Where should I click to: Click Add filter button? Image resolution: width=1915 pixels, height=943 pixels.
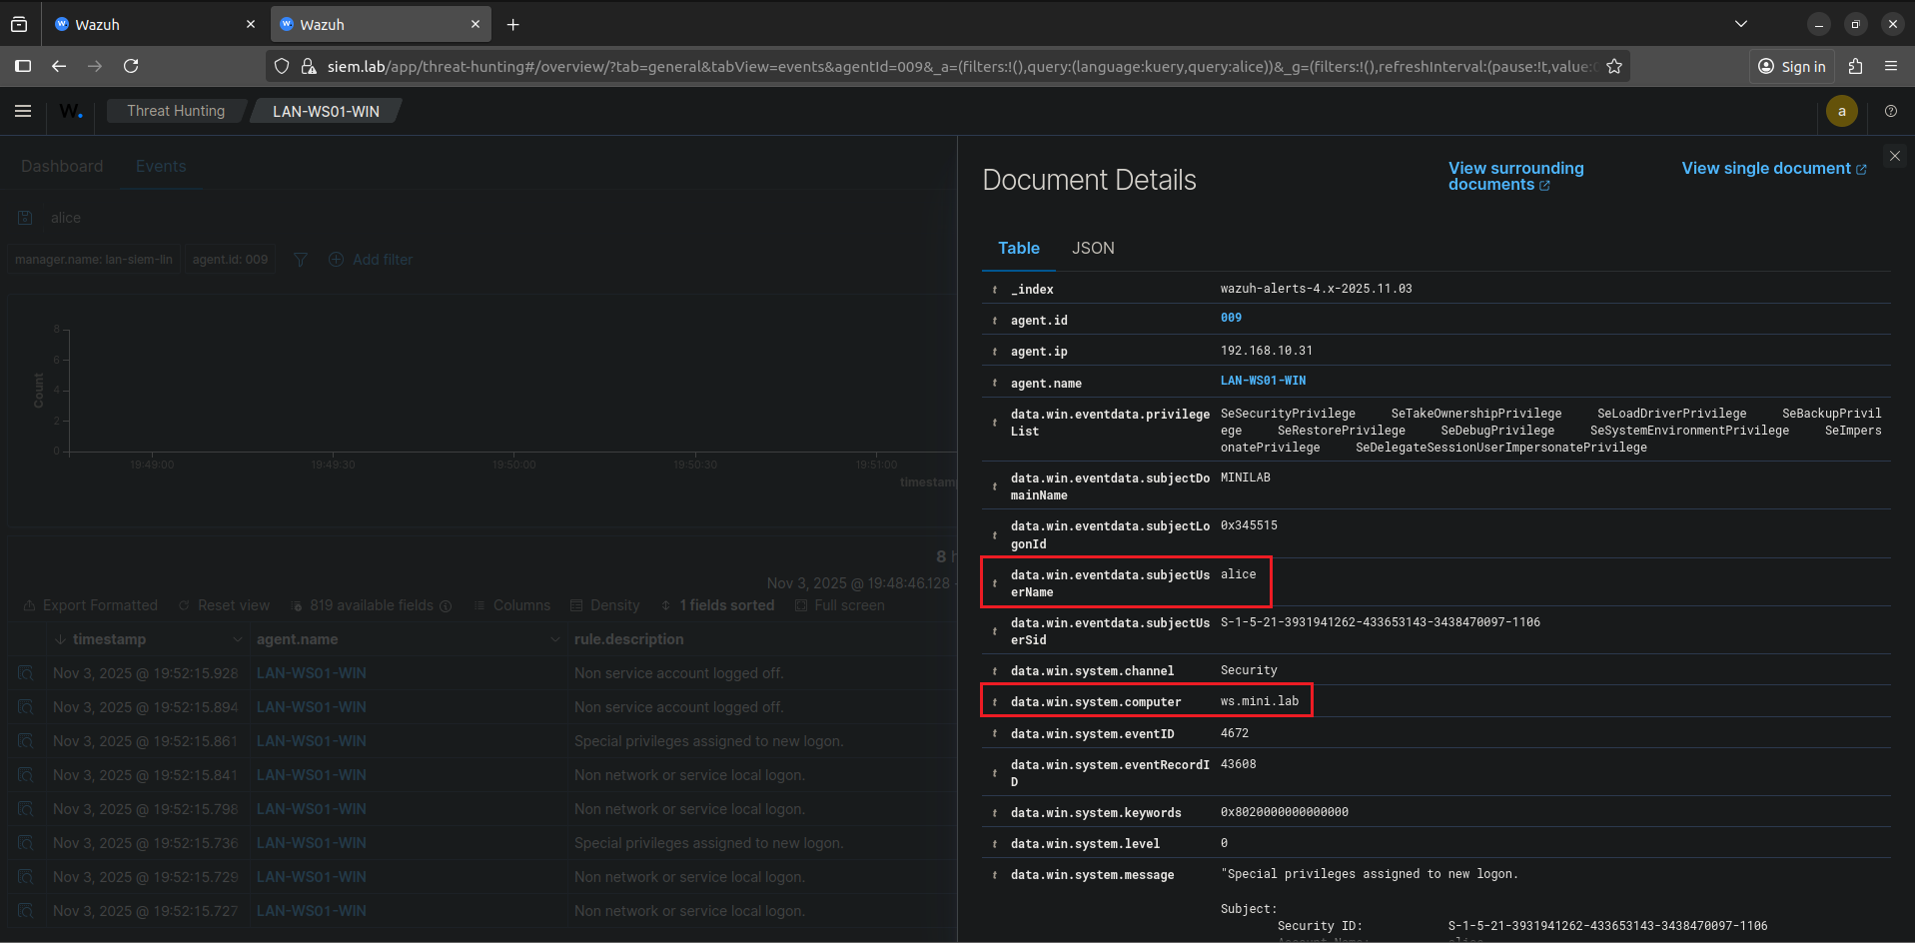tap(371, 260)
